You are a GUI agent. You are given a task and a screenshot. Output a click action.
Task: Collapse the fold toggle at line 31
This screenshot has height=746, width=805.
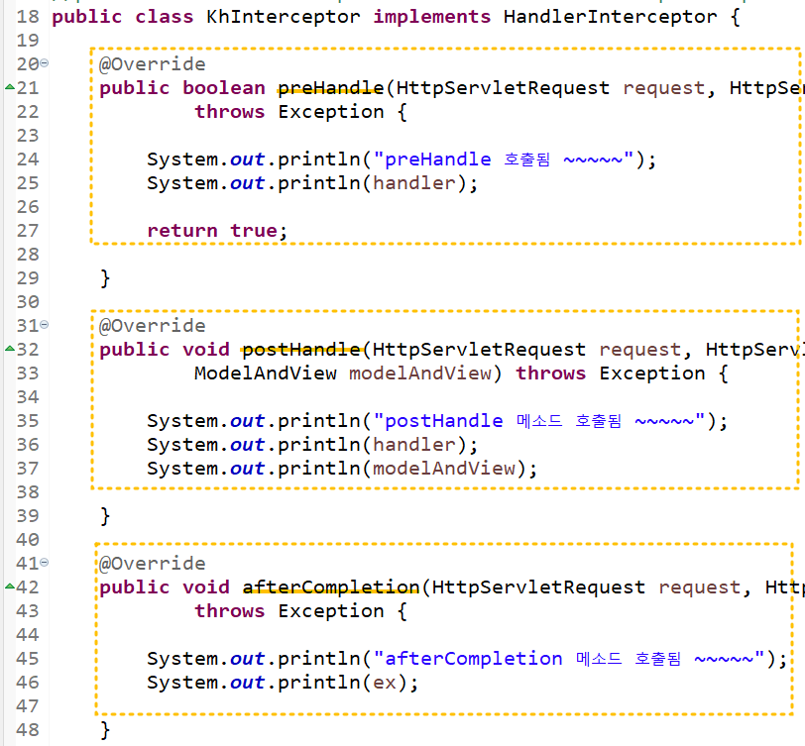[45, 325]
